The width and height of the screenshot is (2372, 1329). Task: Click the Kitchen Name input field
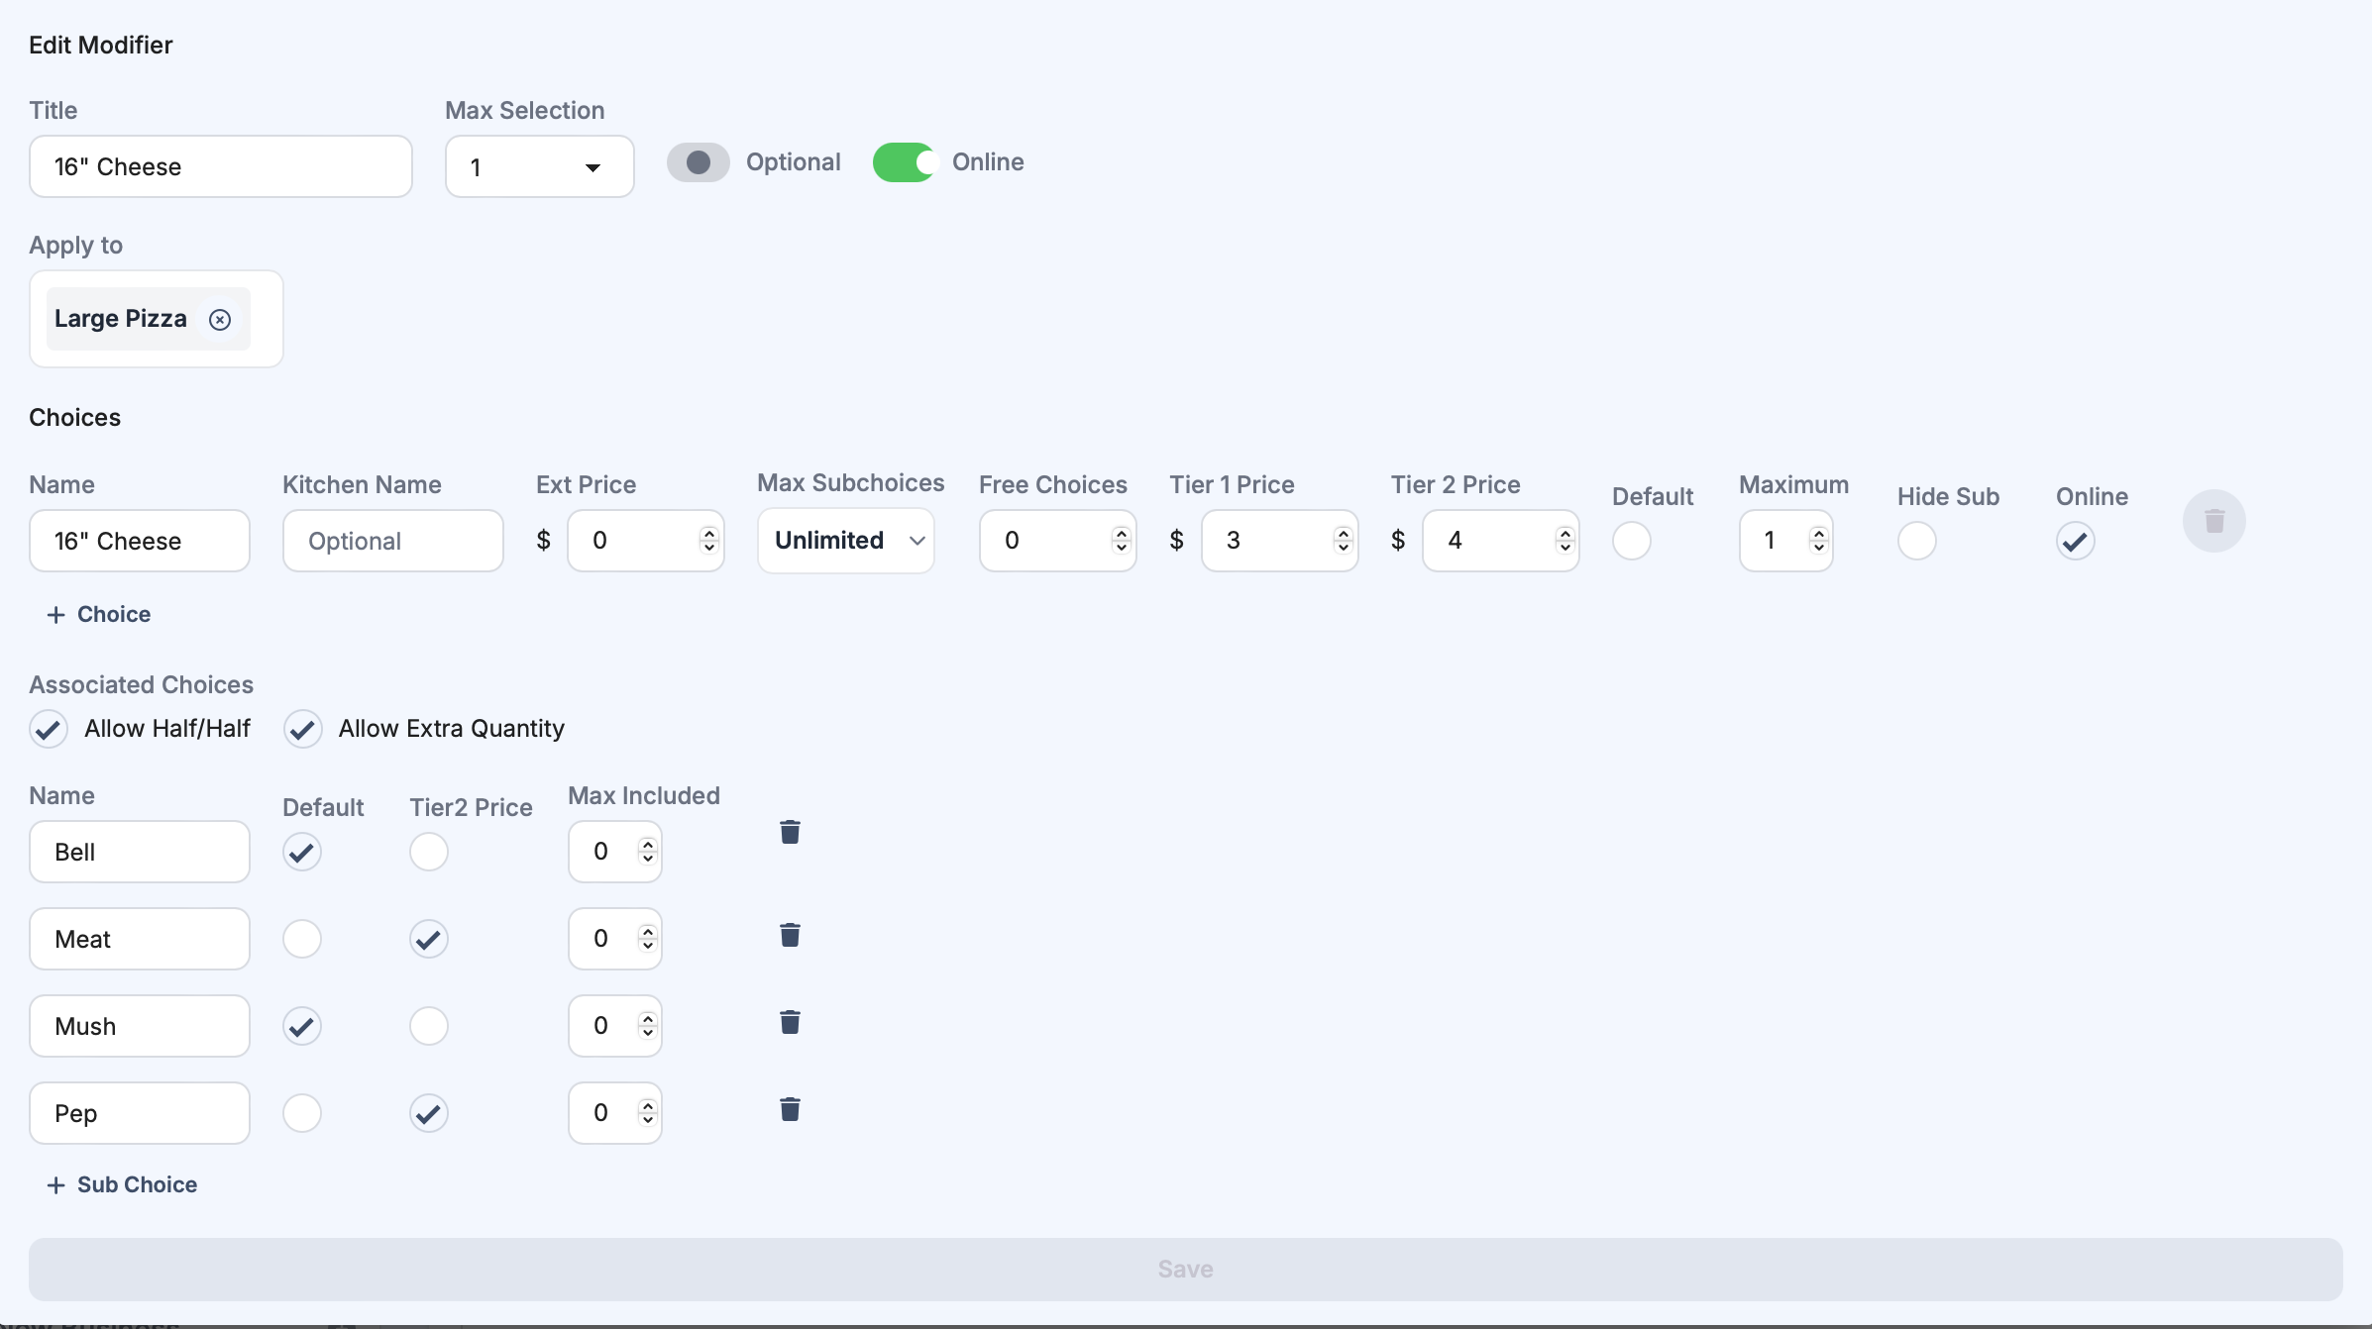coord(392,541)
